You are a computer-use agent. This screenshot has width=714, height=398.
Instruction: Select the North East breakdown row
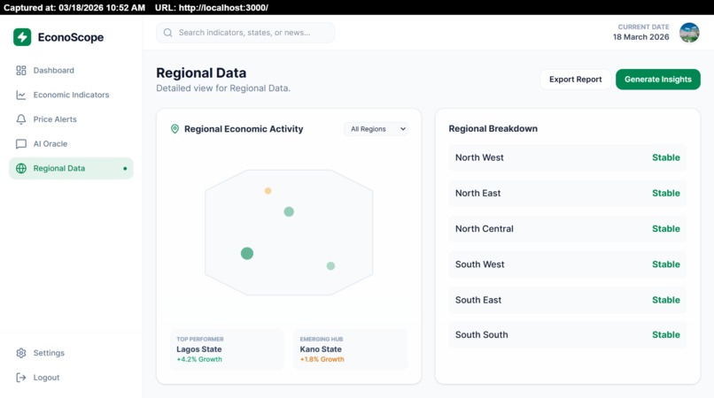567,193
